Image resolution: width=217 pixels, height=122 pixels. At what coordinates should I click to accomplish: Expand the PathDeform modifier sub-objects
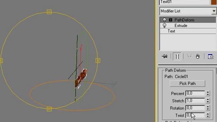[171, 20]
